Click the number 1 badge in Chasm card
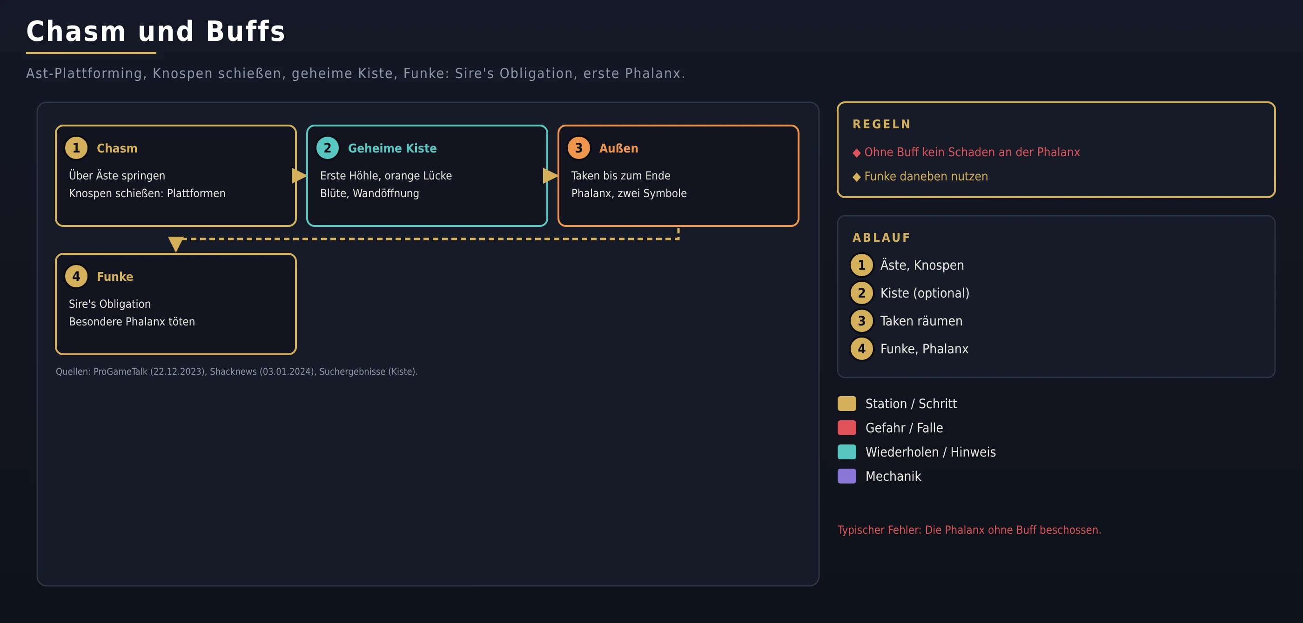 76,148
